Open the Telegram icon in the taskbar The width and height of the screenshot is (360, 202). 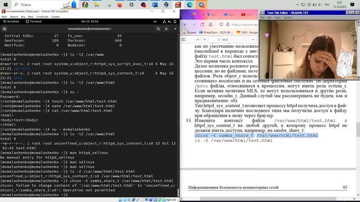coord(201,4)
